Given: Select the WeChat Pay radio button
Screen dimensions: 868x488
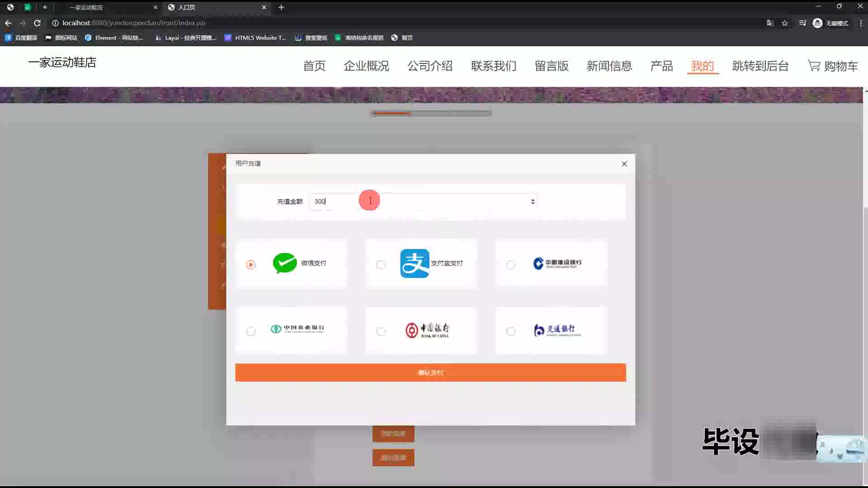Looking at the screenshot, I should 251,264.
